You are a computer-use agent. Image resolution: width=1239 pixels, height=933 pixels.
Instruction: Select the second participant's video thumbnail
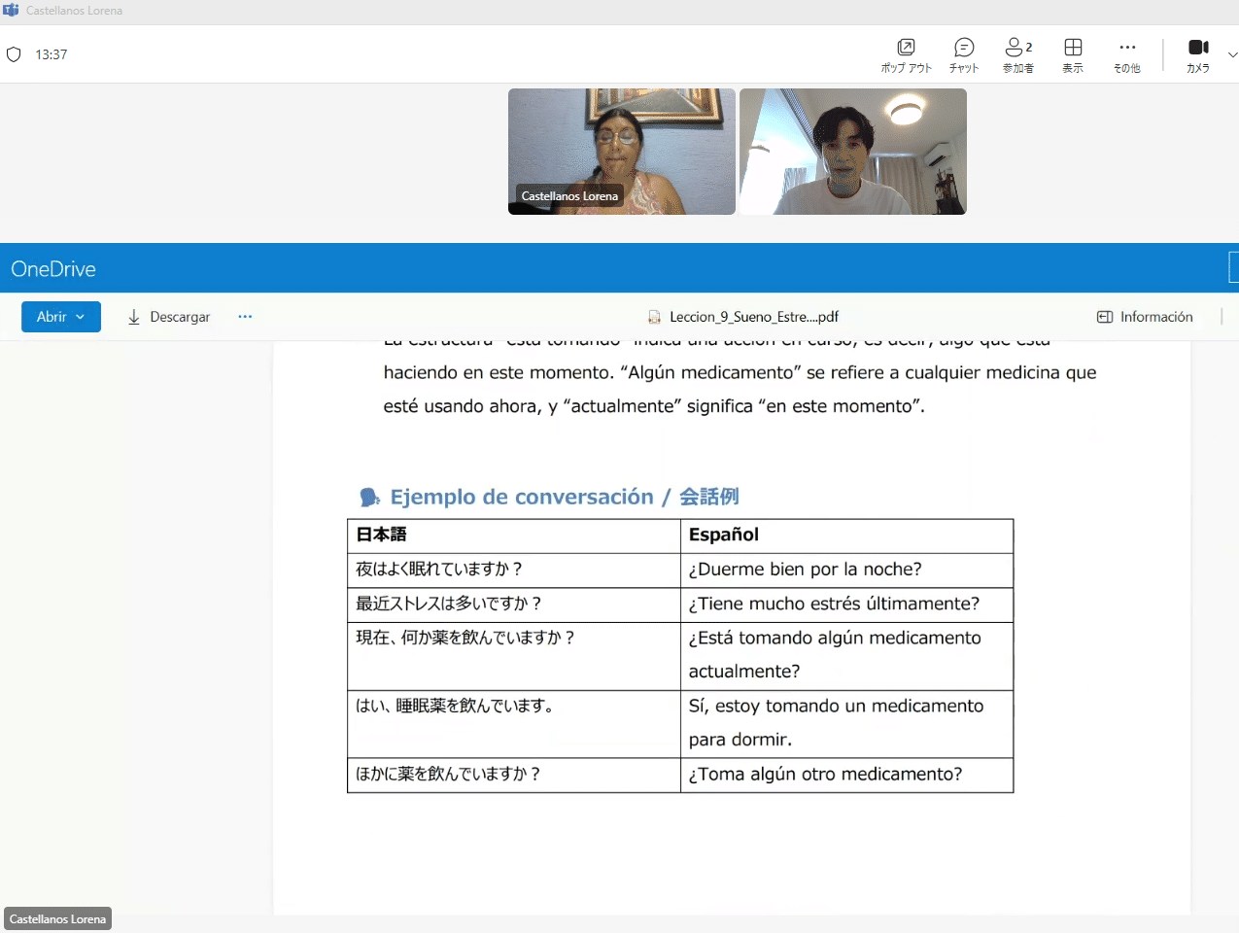(853, 152)
